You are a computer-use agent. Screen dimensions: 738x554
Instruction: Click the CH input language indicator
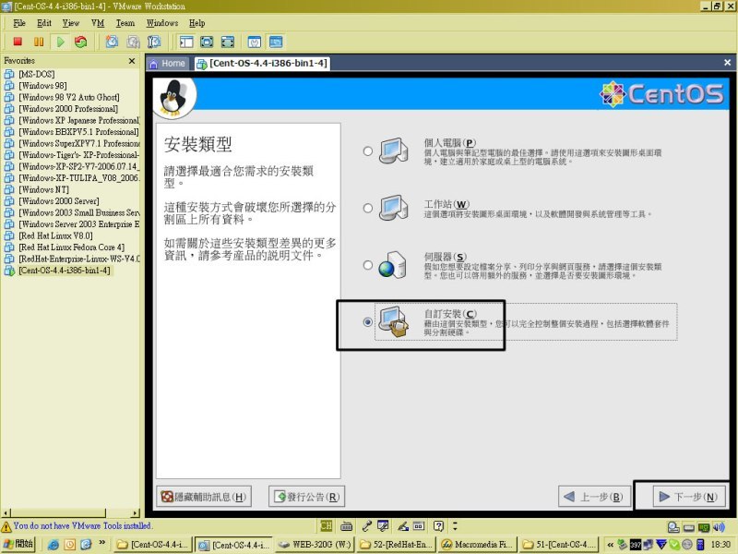pos(327,525)
